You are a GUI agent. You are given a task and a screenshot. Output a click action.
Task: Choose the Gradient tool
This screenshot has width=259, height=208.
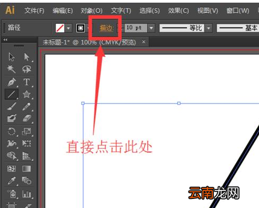coord(26,169)
